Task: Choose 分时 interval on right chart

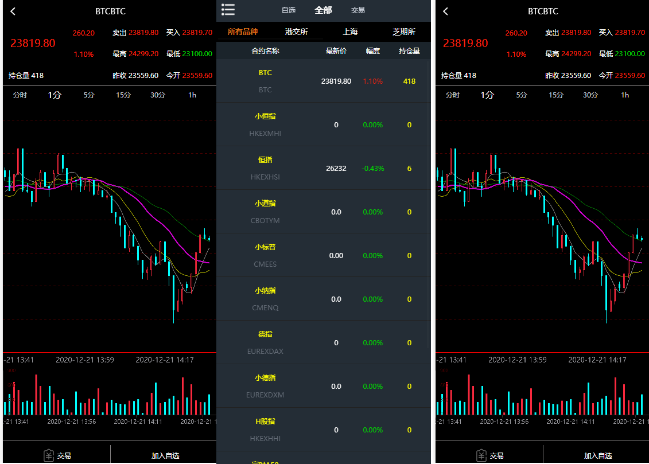Action: pyautogui.click(x=452, y=95)
